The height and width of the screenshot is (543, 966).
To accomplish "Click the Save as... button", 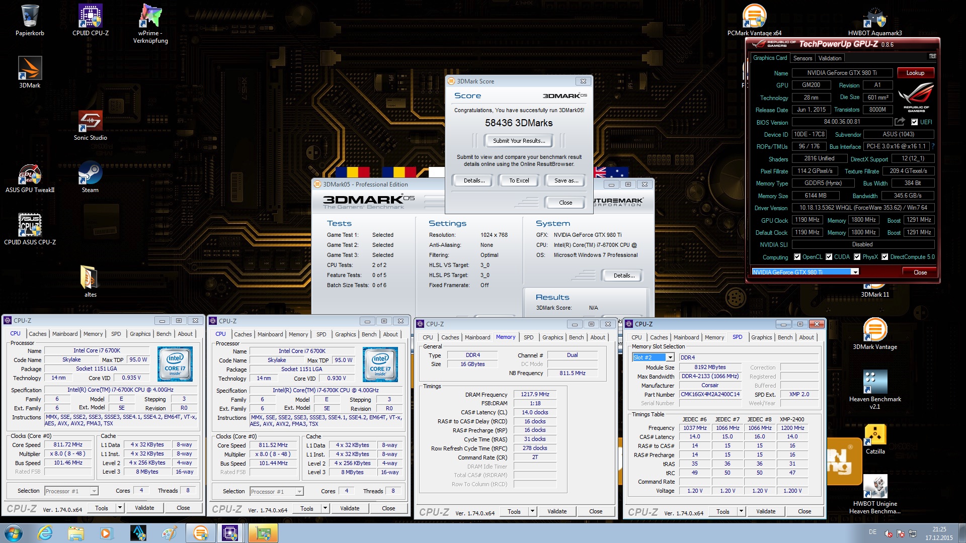I will (566, 180).
